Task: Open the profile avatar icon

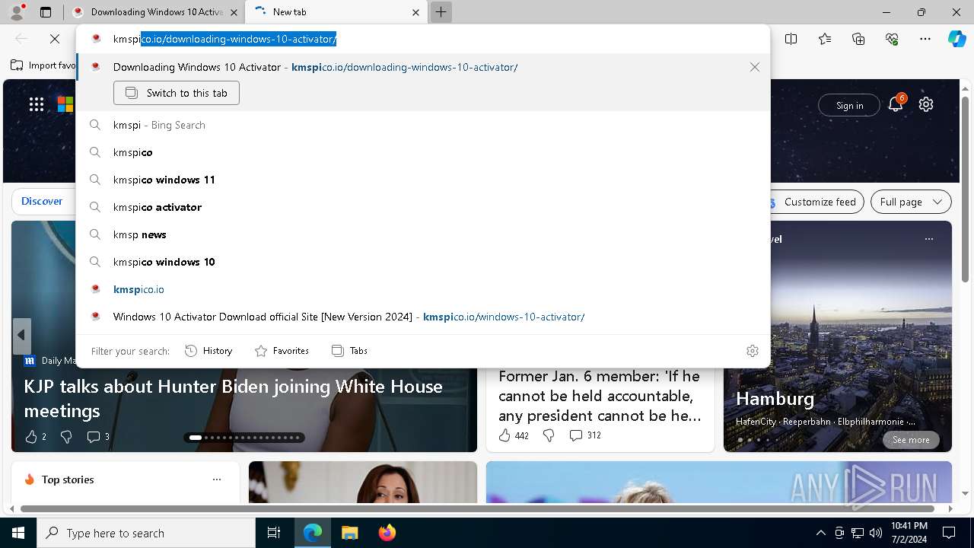Action: pos(17,12)
